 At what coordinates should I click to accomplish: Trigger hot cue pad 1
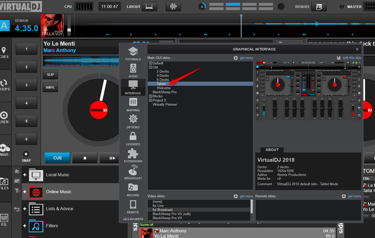(x=27, y=49)
